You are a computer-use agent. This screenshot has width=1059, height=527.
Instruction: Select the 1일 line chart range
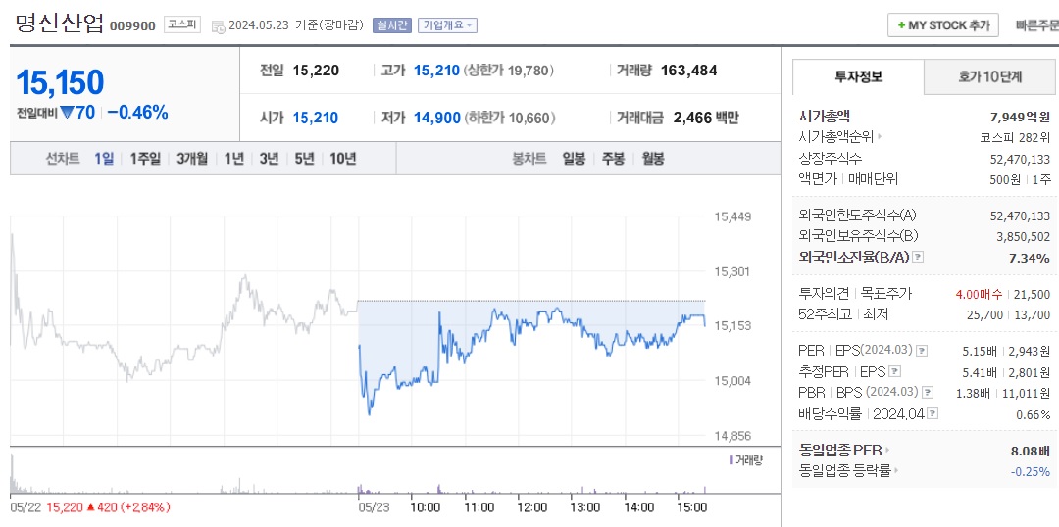coord(104,160)
